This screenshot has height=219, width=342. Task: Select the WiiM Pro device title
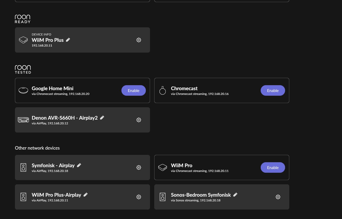pyautogui.click(x=181, y=165)
